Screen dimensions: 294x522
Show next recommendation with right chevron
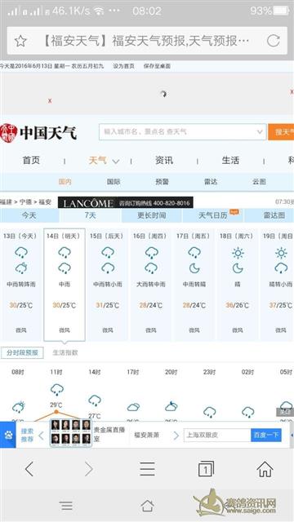coord(176,435)
